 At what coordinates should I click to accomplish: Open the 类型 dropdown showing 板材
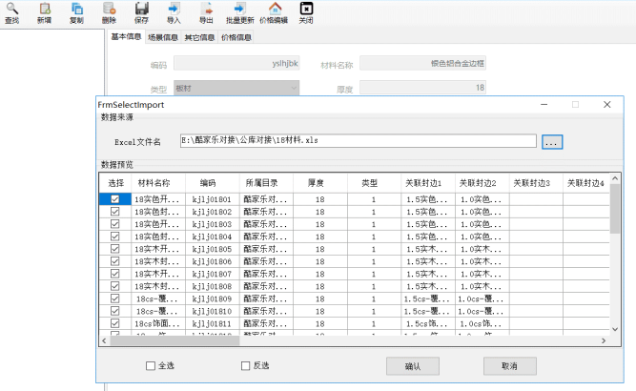pos(236,88)
